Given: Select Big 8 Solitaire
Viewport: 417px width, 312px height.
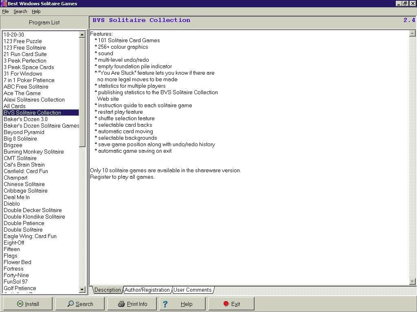Looking at the screenshot, I should coord(41,139).
